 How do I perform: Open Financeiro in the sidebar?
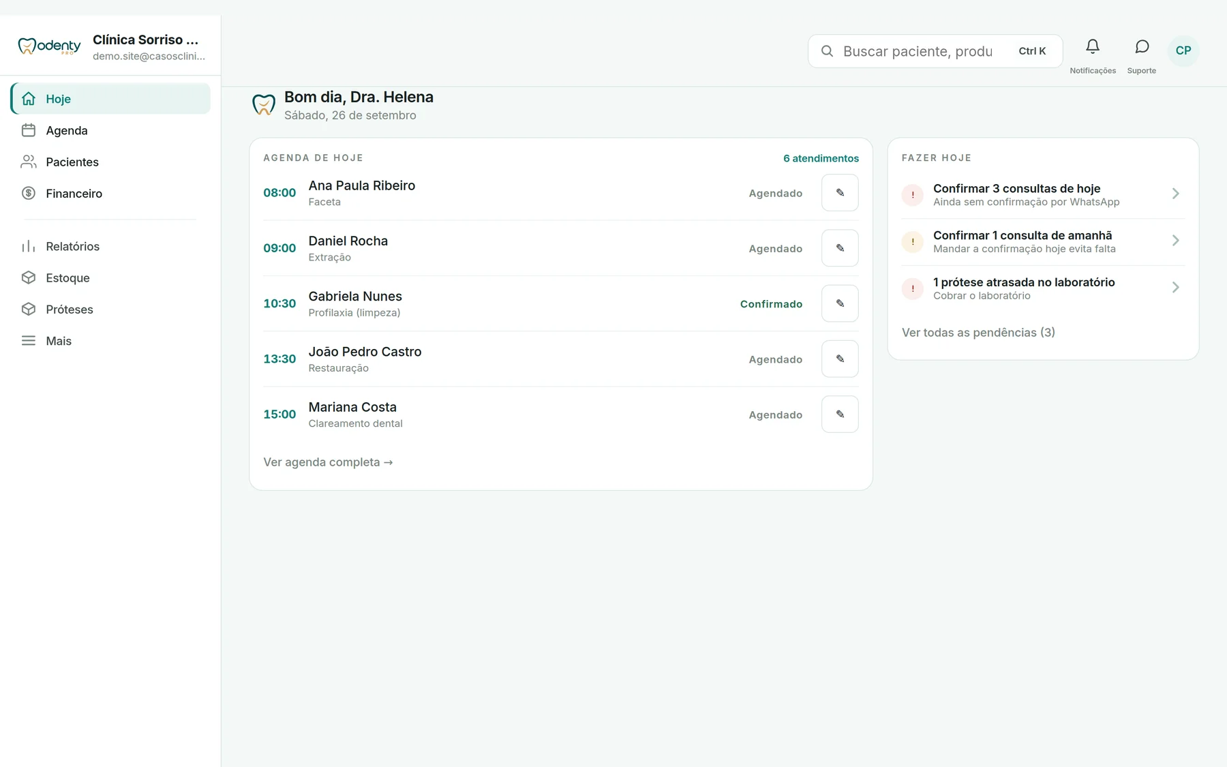[x=110, y=194]
